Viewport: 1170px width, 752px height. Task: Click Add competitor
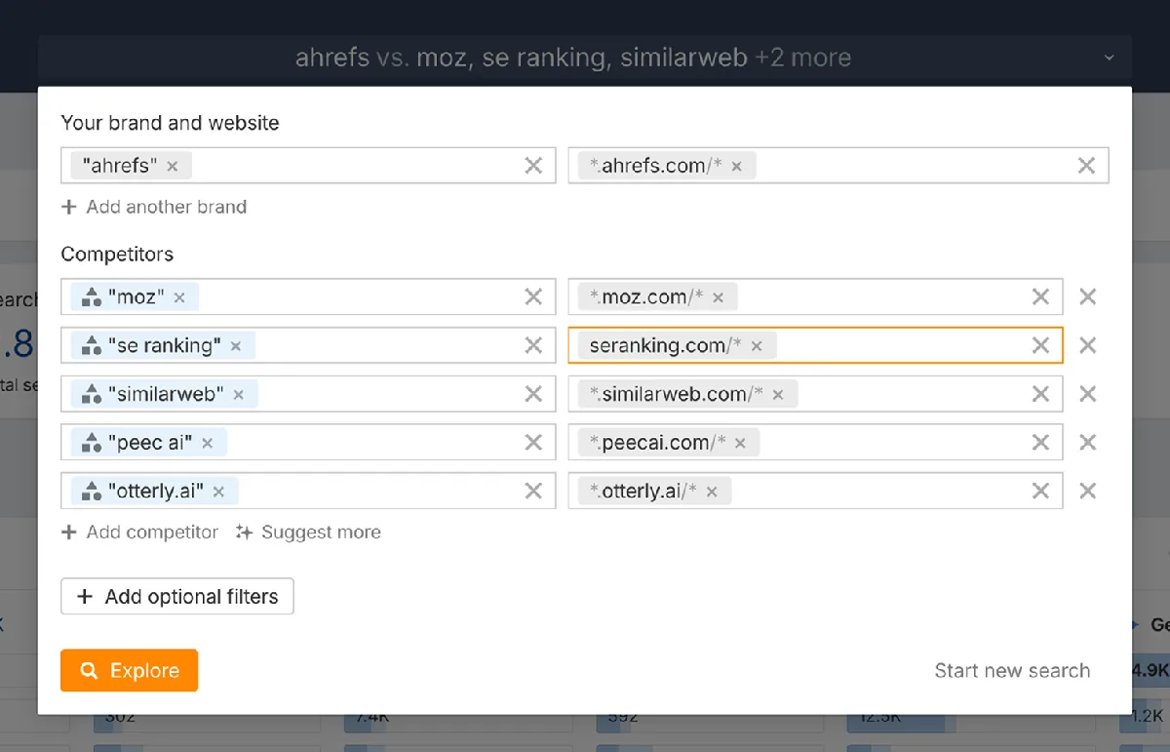click(139, 533)
